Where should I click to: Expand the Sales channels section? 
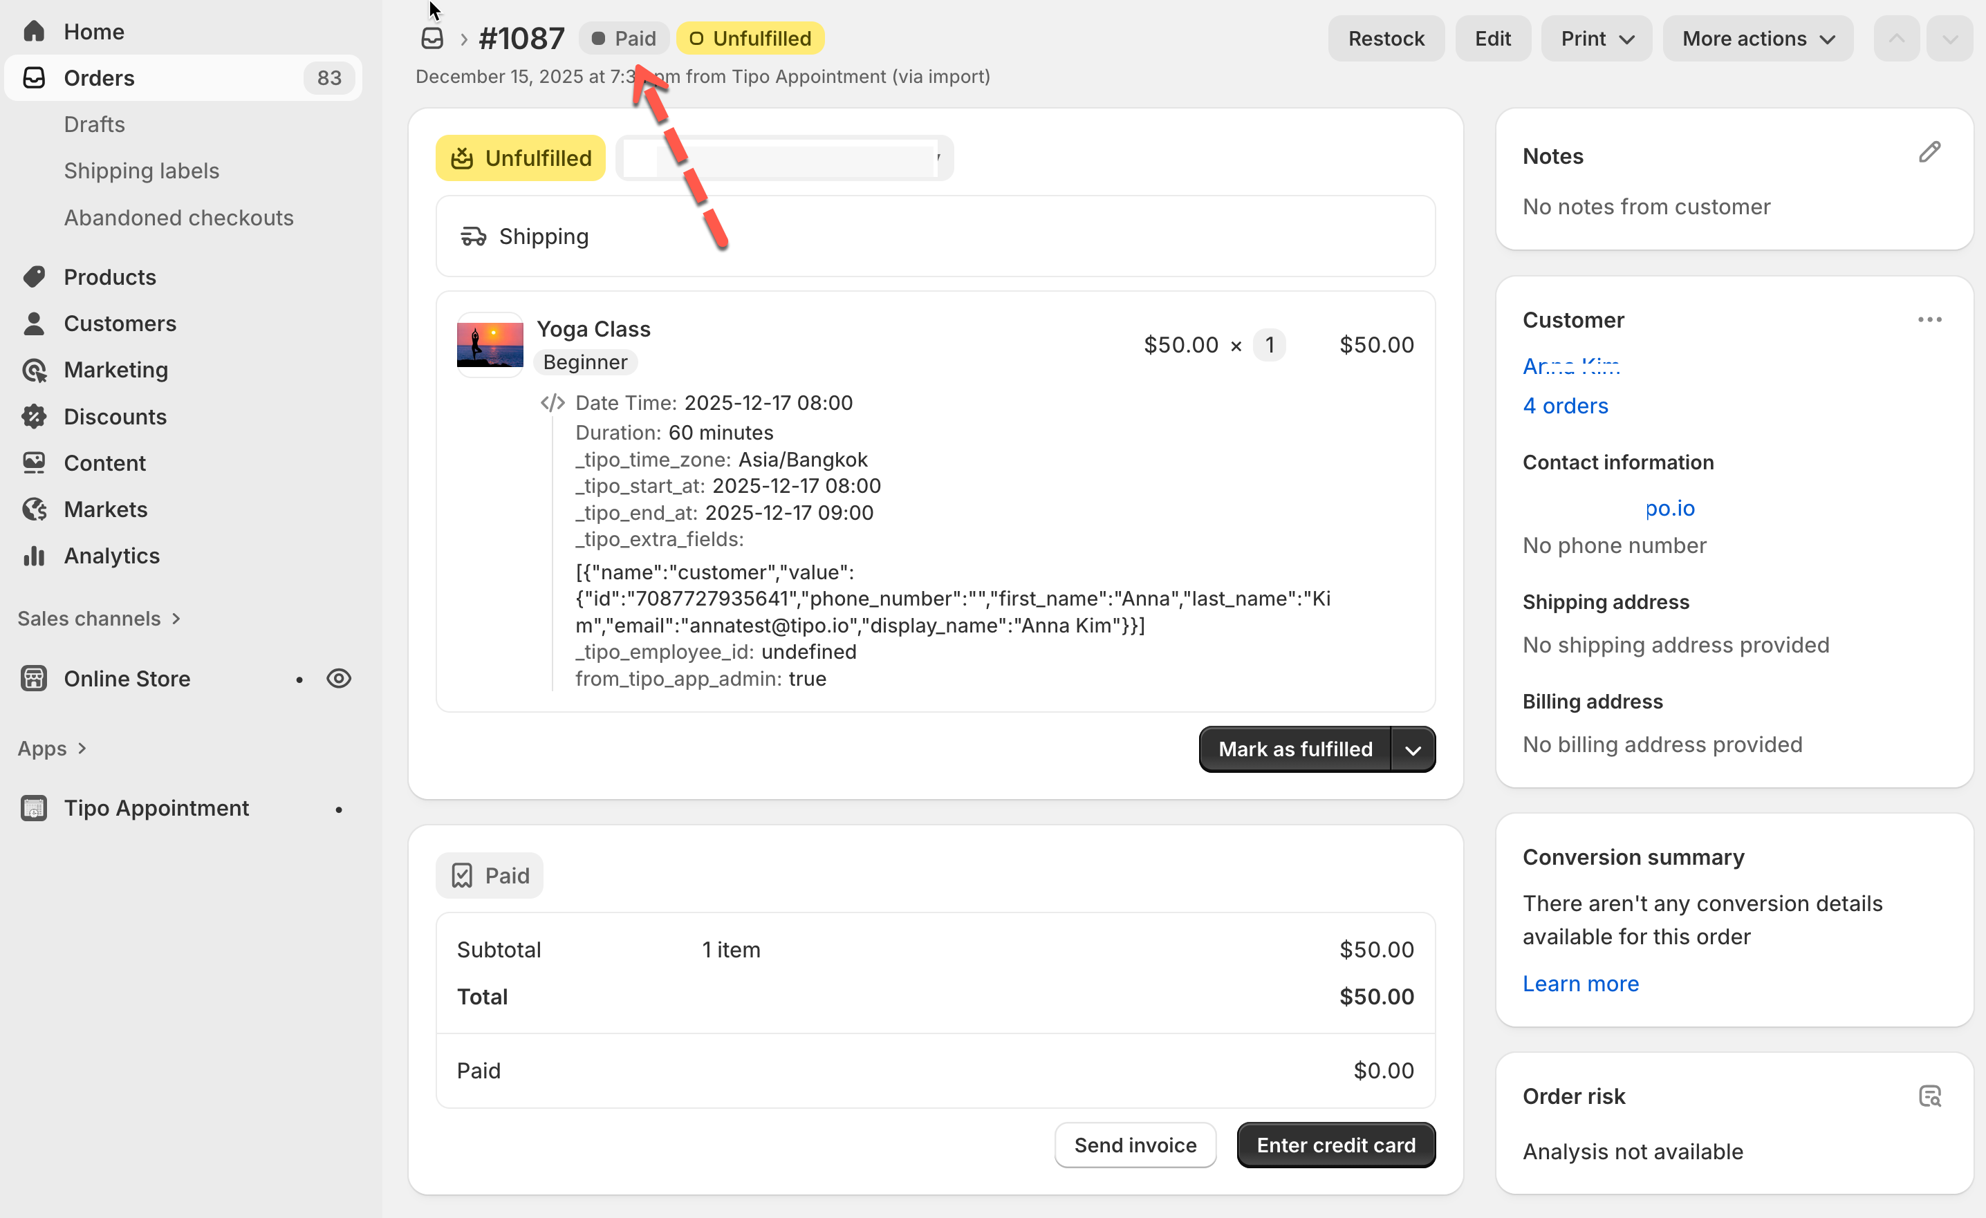click(x=98, y=619)
